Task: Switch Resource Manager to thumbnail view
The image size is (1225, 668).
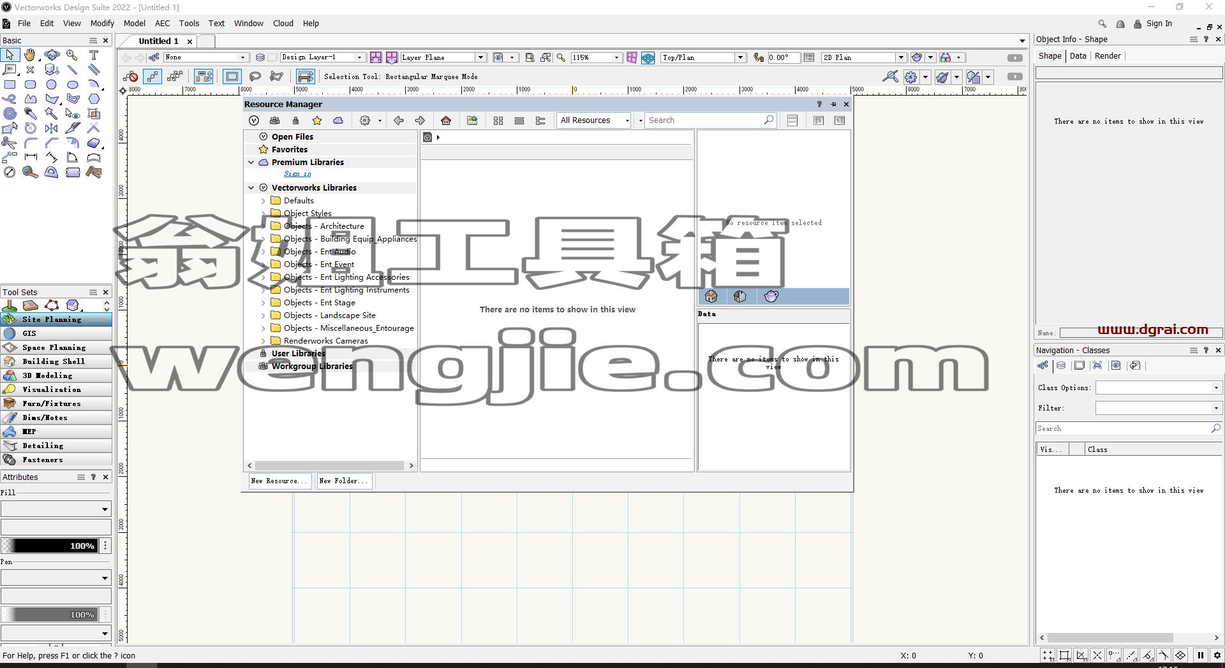Action: pyautogui.click(x=498, y=120)
